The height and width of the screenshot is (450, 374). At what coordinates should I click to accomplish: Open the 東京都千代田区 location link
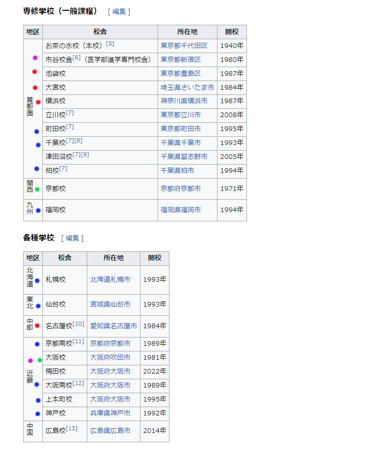click(184, 46)
